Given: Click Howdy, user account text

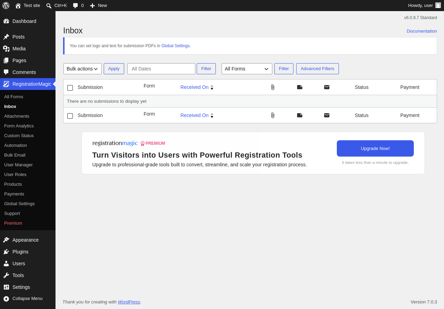Looking at the screenshot, I should (x=420, y=6).
